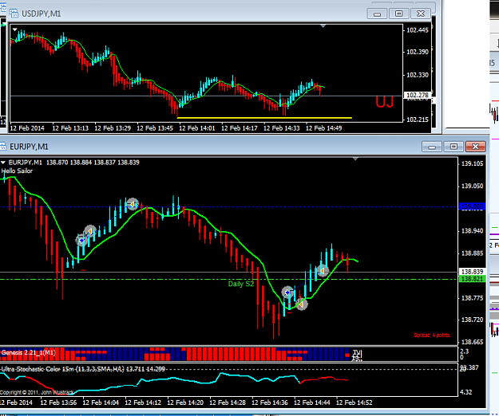
Task: Click the EURJPY,M1 chart window icon
Action: coord(3,147)
